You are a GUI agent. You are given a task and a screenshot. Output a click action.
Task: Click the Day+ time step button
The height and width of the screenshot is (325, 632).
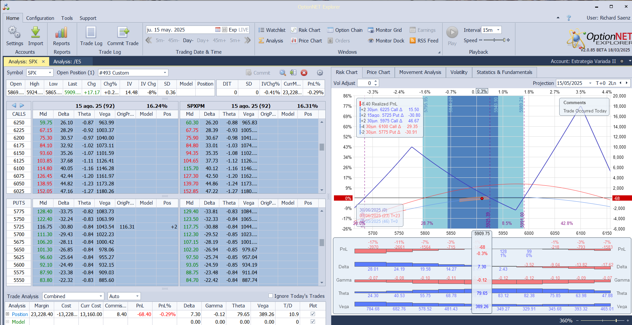(x=203, y=40)
